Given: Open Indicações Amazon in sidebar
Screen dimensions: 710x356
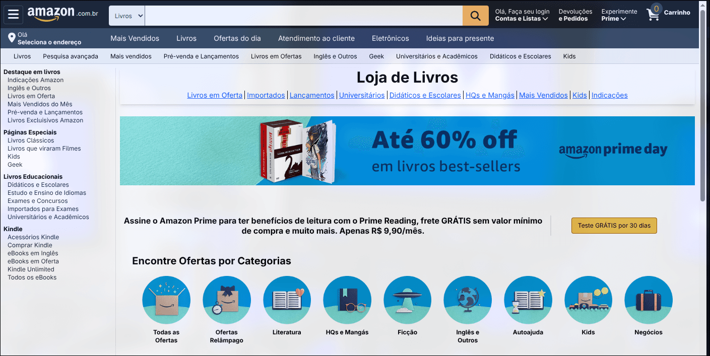Looking at the screenshot, I should [35, 80].
